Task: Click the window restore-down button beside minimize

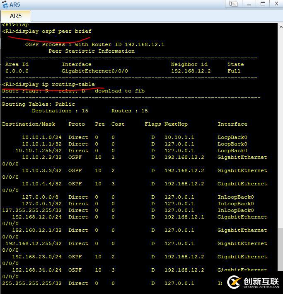Action: point(234,4)
